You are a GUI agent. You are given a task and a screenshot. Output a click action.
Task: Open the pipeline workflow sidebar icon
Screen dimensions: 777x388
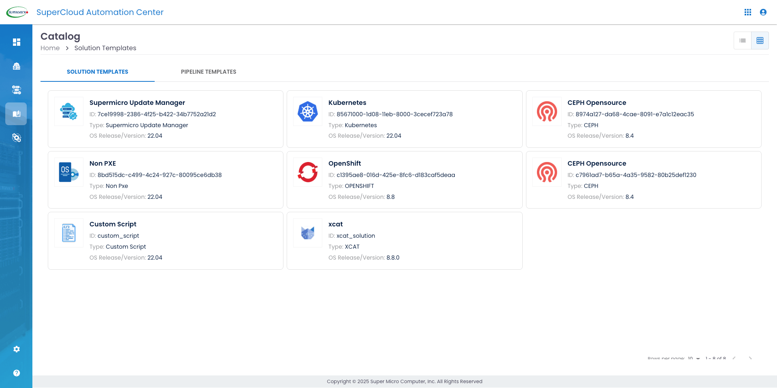click(x=16, y=90)
